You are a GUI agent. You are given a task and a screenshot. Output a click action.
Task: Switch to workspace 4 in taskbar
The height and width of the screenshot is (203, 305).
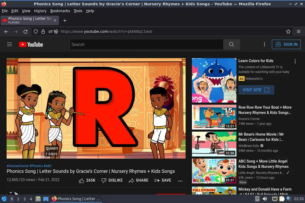tap(31, 199)
